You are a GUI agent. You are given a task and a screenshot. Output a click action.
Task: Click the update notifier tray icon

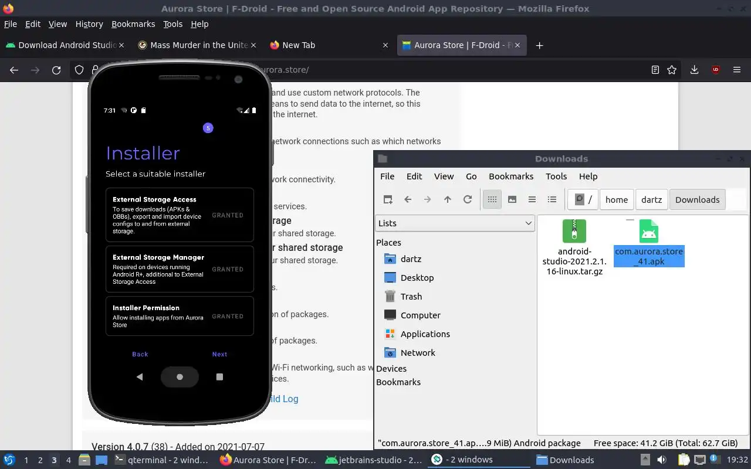click(x=715, y=460)
